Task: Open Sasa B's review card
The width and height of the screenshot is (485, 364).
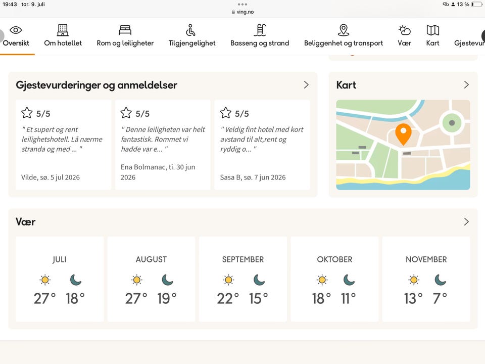Action: [x=262, y=145]
